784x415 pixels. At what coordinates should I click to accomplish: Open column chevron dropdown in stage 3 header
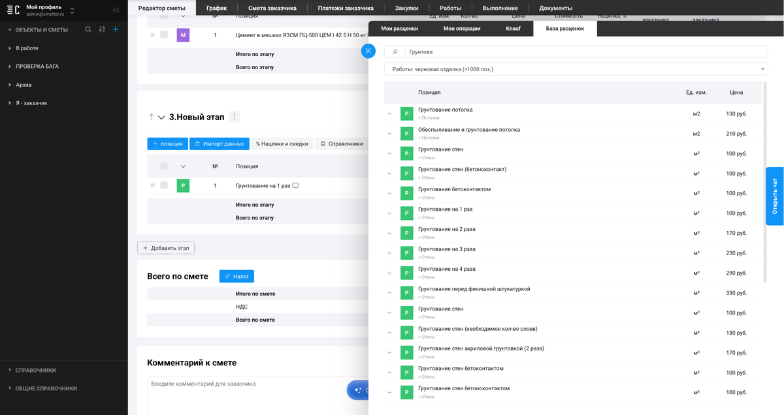pos(183,166)
